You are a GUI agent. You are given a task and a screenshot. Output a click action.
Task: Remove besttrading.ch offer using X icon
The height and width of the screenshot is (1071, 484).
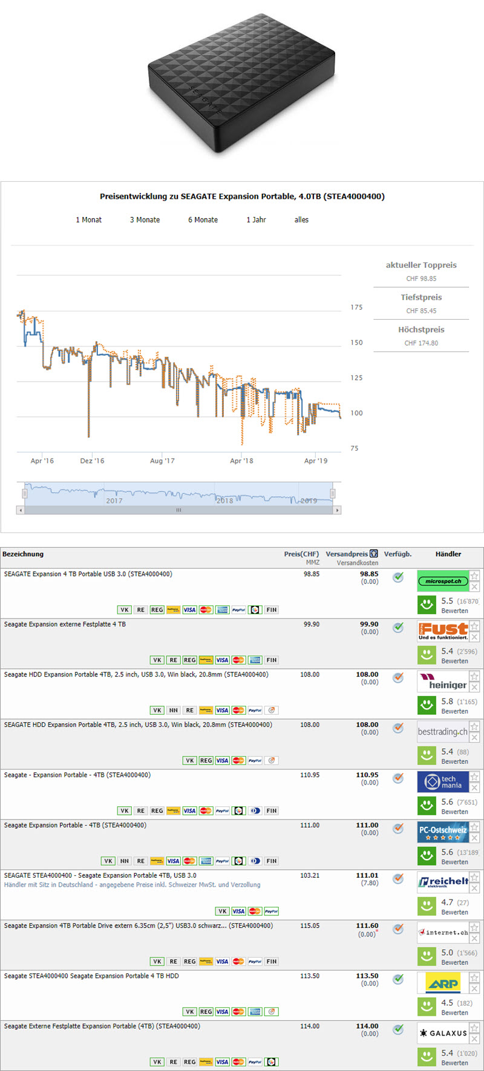click(475, 738)
